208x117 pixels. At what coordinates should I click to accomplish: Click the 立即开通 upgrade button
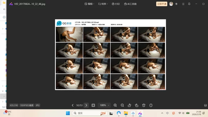coord(162,4)
